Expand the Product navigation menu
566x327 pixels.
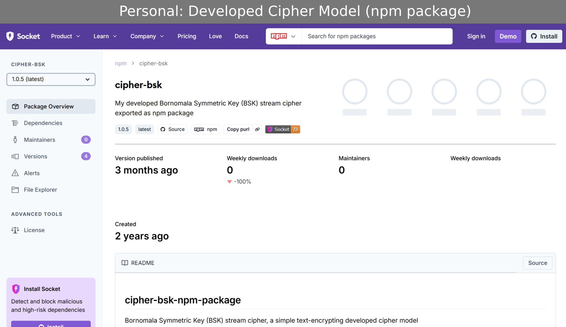(x=65, y=36)
